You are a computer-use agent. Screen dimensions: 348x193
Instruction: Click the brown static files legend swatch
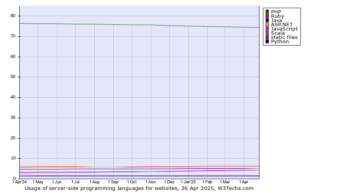(x=267, y=37)
